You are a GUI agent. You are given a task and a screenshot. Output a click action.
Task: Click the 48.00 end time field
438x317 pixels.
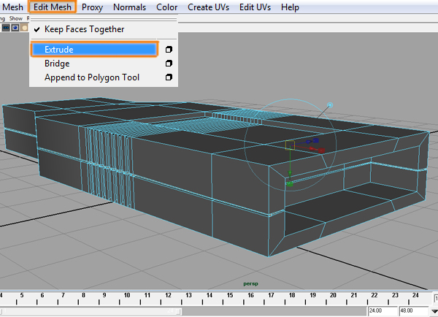(x=414, y=310)
